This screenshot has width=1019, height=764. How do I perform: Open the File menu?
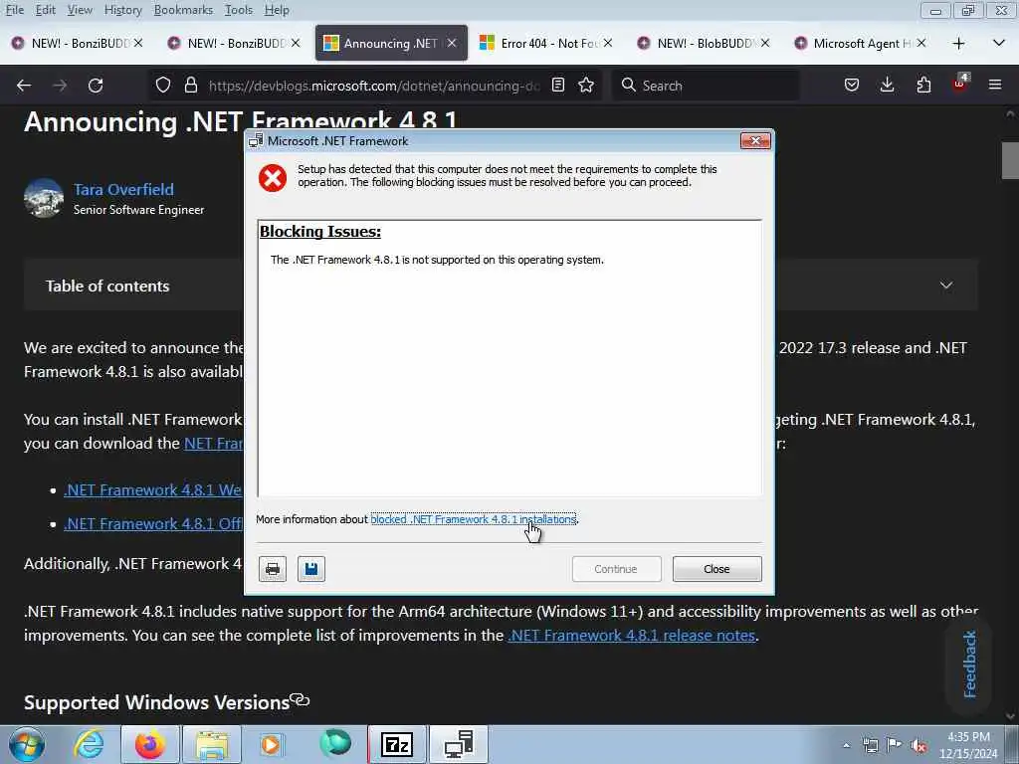pos(15,10)
